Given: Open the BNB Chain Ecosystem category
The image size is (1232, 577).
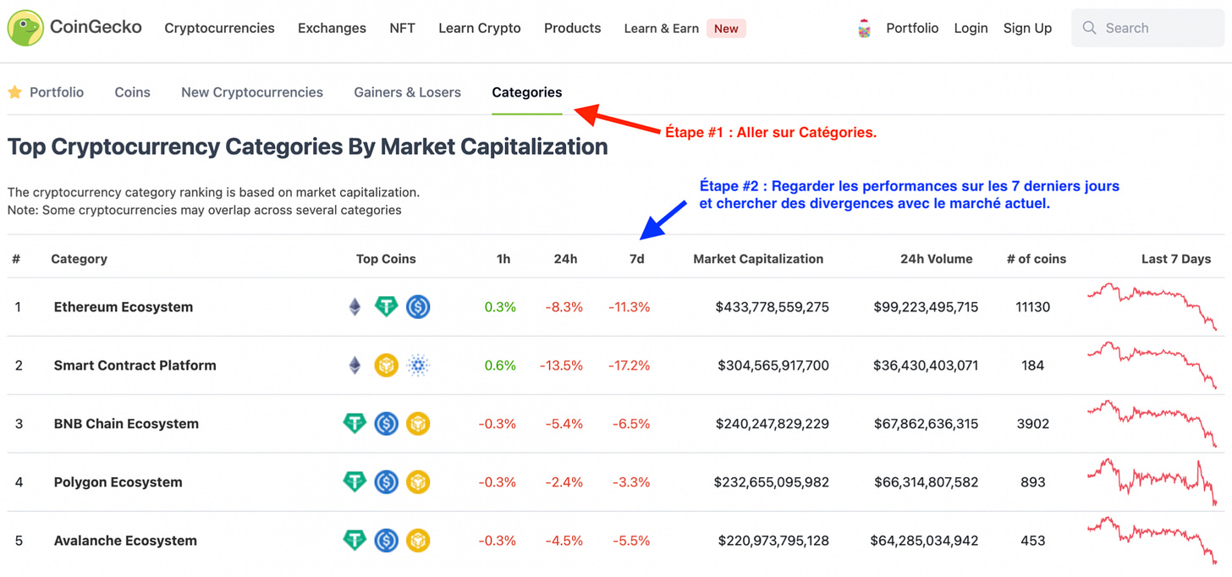Looking at the screenshot, I should tap(126, 423).
